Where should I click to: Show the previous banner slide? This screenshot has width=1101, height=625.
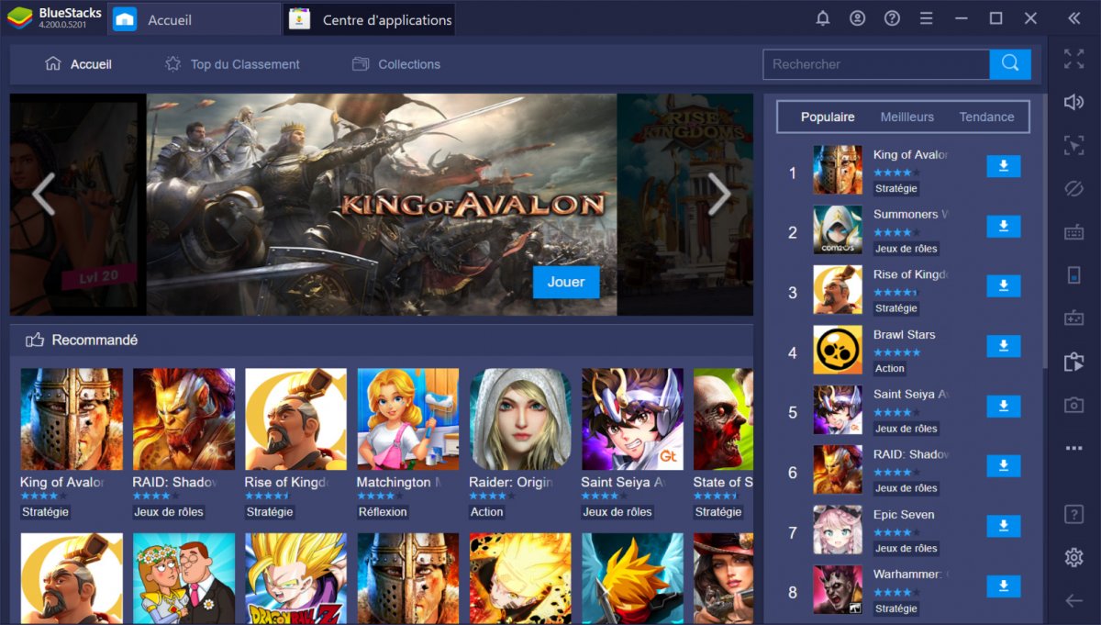[x=43, y=194]
